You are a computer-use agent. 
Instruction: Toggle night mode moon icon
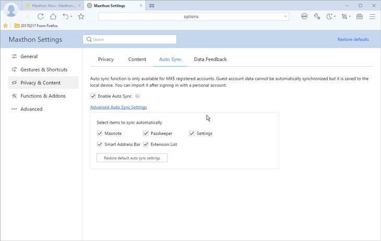(x=329, y=16)
